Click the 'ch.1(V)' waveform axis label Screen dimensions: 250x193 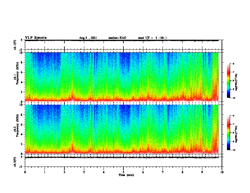tap(15, 45)
